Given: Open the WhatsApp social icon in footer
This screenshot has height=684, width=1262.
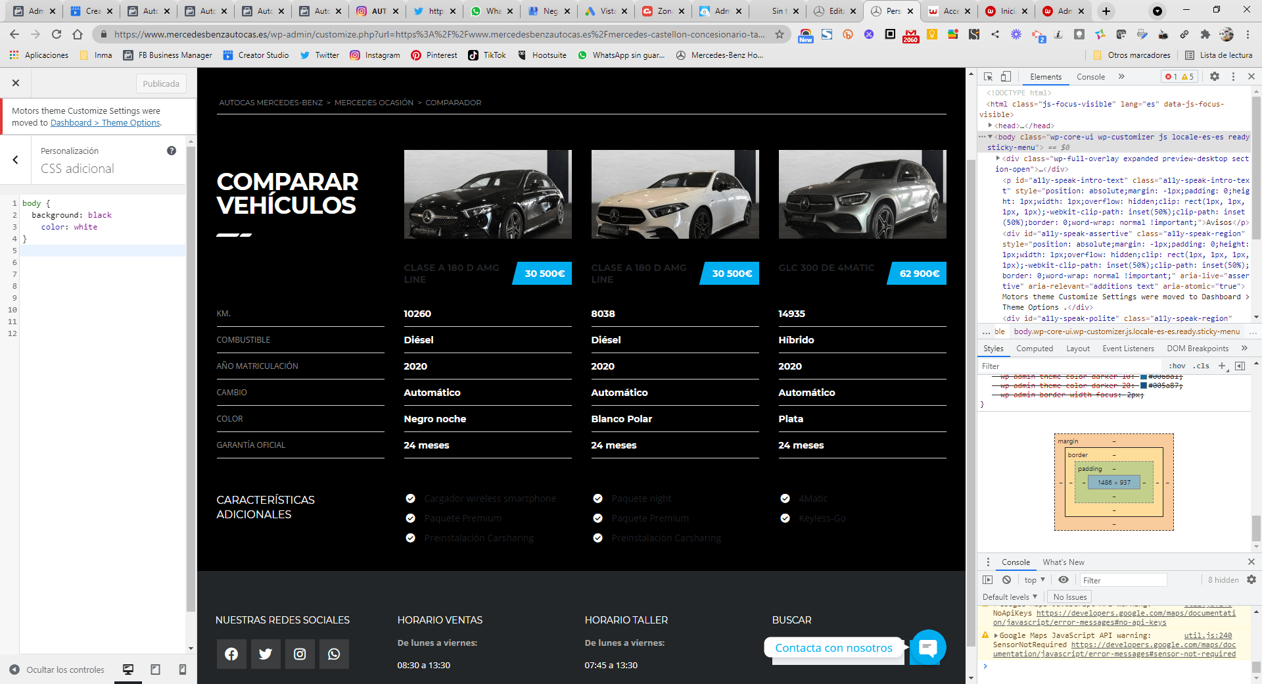Looking at the screenshot, I should [x=334, y=654].
